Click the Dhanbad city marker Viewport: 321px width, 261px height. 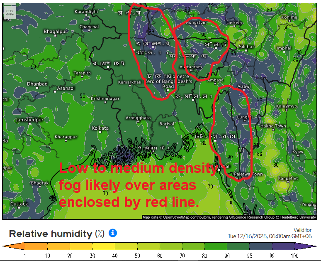pyautogui.click(x=37, y=89)
